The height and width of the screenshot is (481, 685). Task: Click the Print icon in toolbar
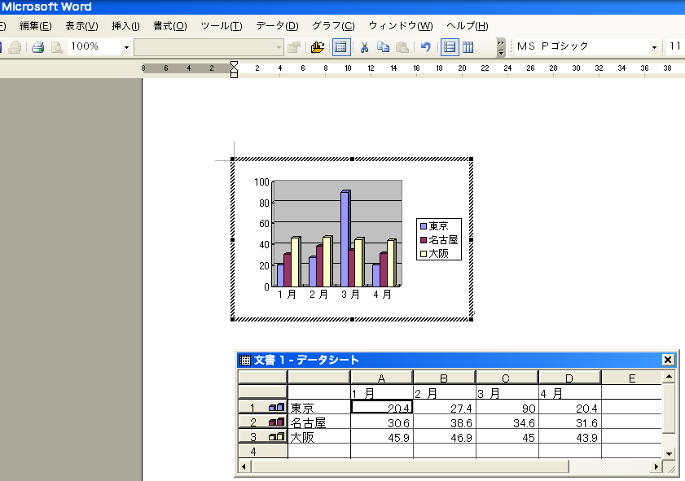point(38,46)
